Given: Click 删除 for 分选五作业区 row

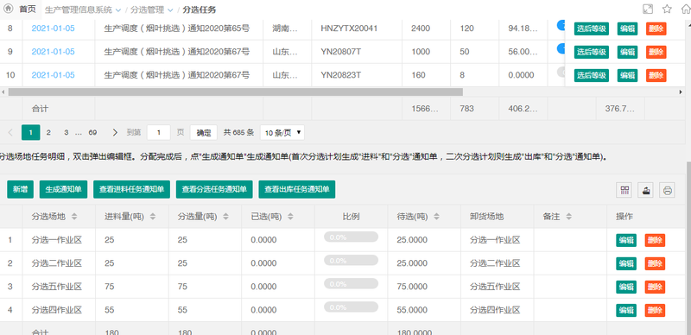Looking at the screenshot, I should click(x=655, y=287).
